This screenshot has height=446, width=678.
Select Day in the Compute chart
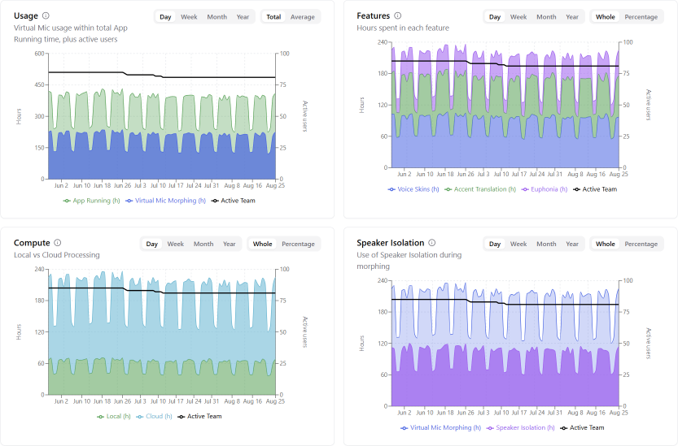click(151, 244)
